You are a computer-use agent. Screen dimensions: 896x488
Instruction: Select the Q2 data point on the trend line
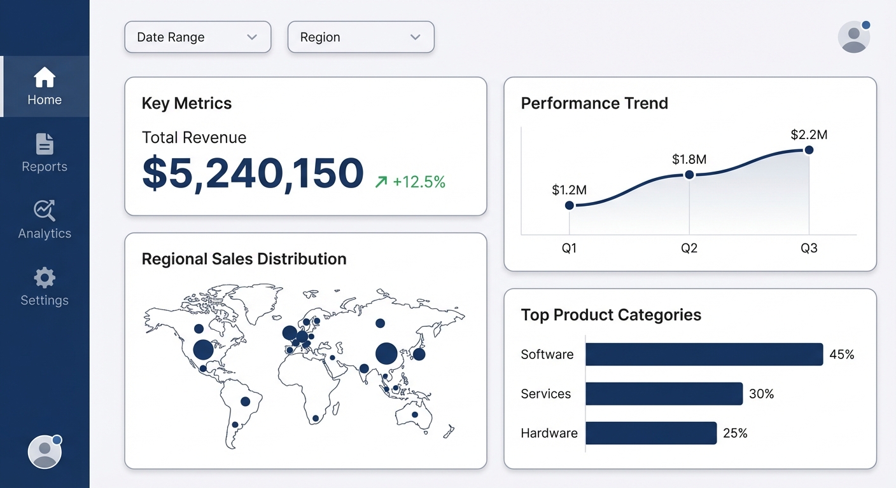689,174
